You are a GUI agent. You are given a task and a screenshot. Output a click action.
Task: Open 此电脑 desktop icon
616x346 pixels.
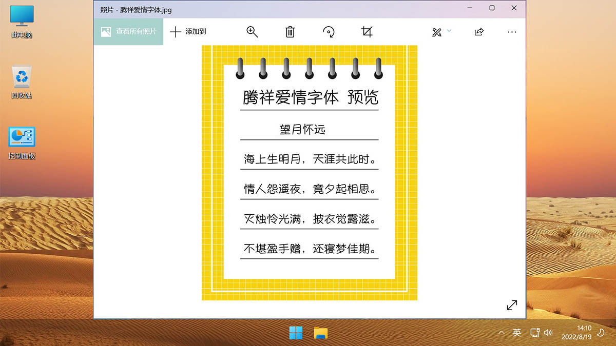tap(22, 23)
